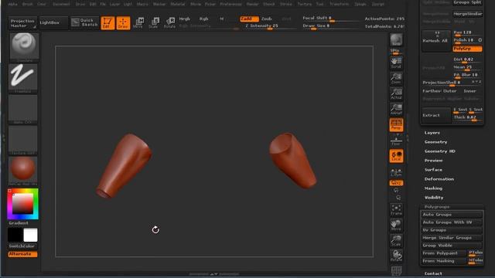Open the LightBox browser
Screen dimensions: 495x278
coord(53,22)
